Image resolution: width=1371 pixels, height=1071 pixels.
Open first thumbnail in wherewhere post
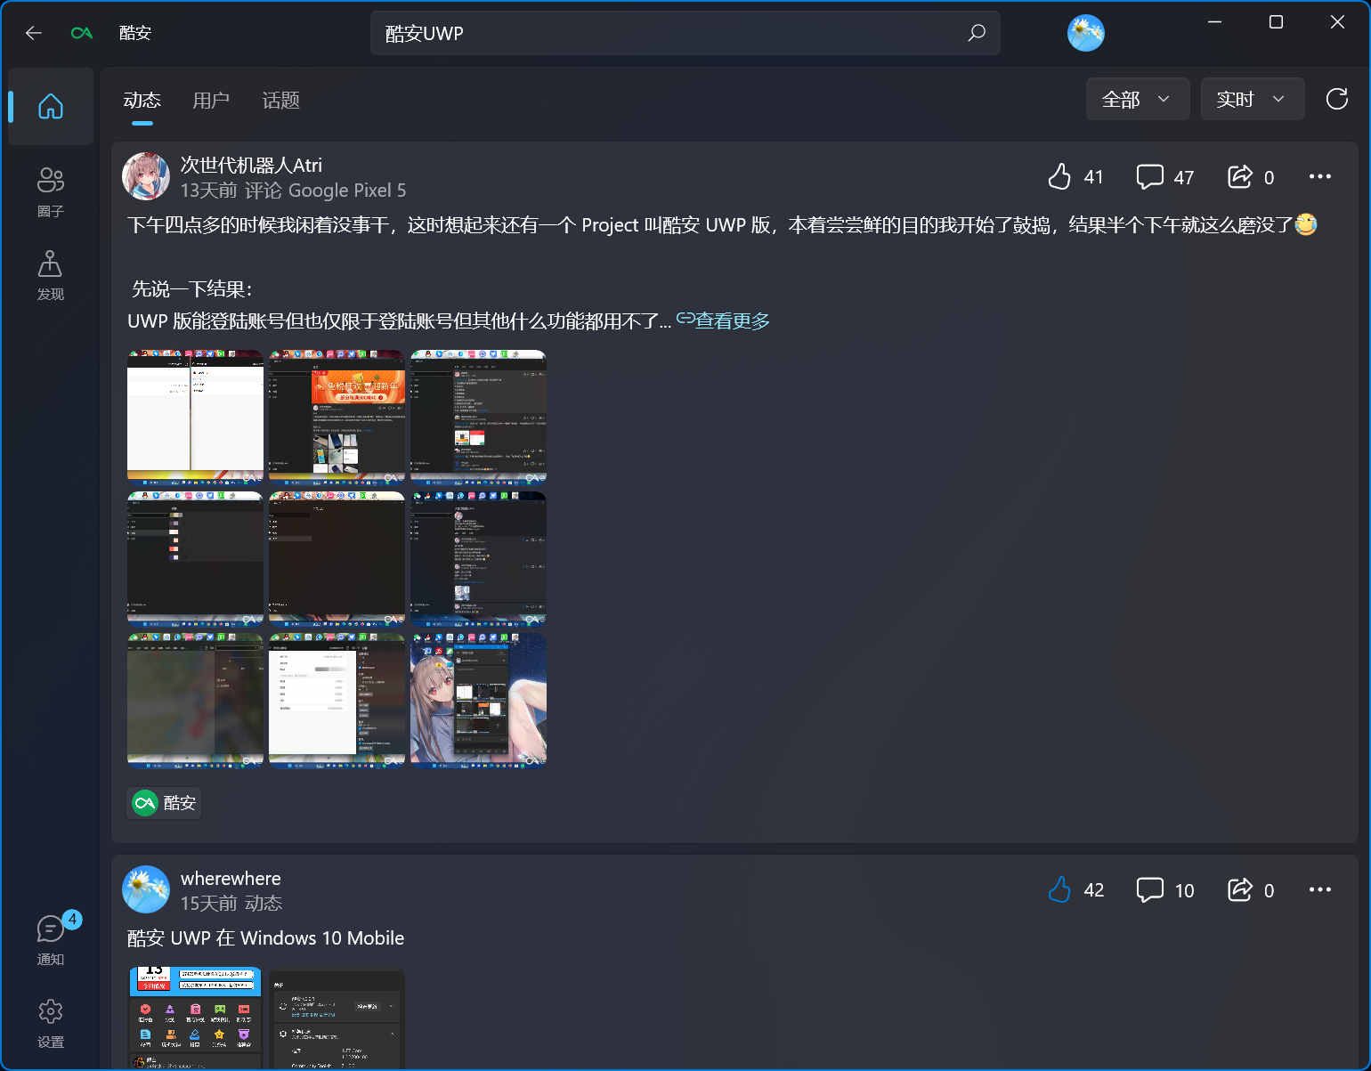[196, 1019]
